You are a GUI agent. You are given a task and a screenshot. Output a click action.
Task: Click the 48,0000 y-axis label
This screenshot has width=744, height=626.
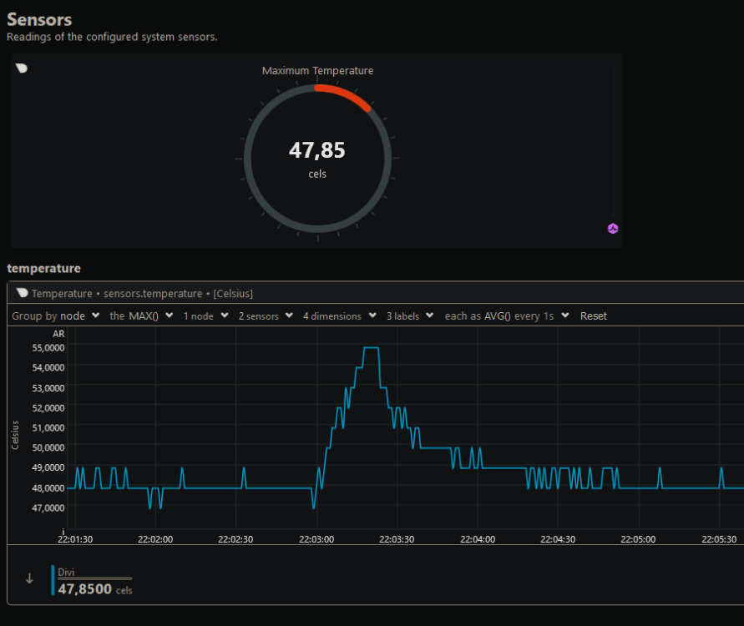pyautogui.click(x=48, y=487)
